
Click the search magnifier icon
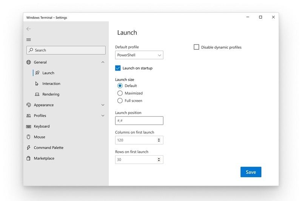click(31, 50)
